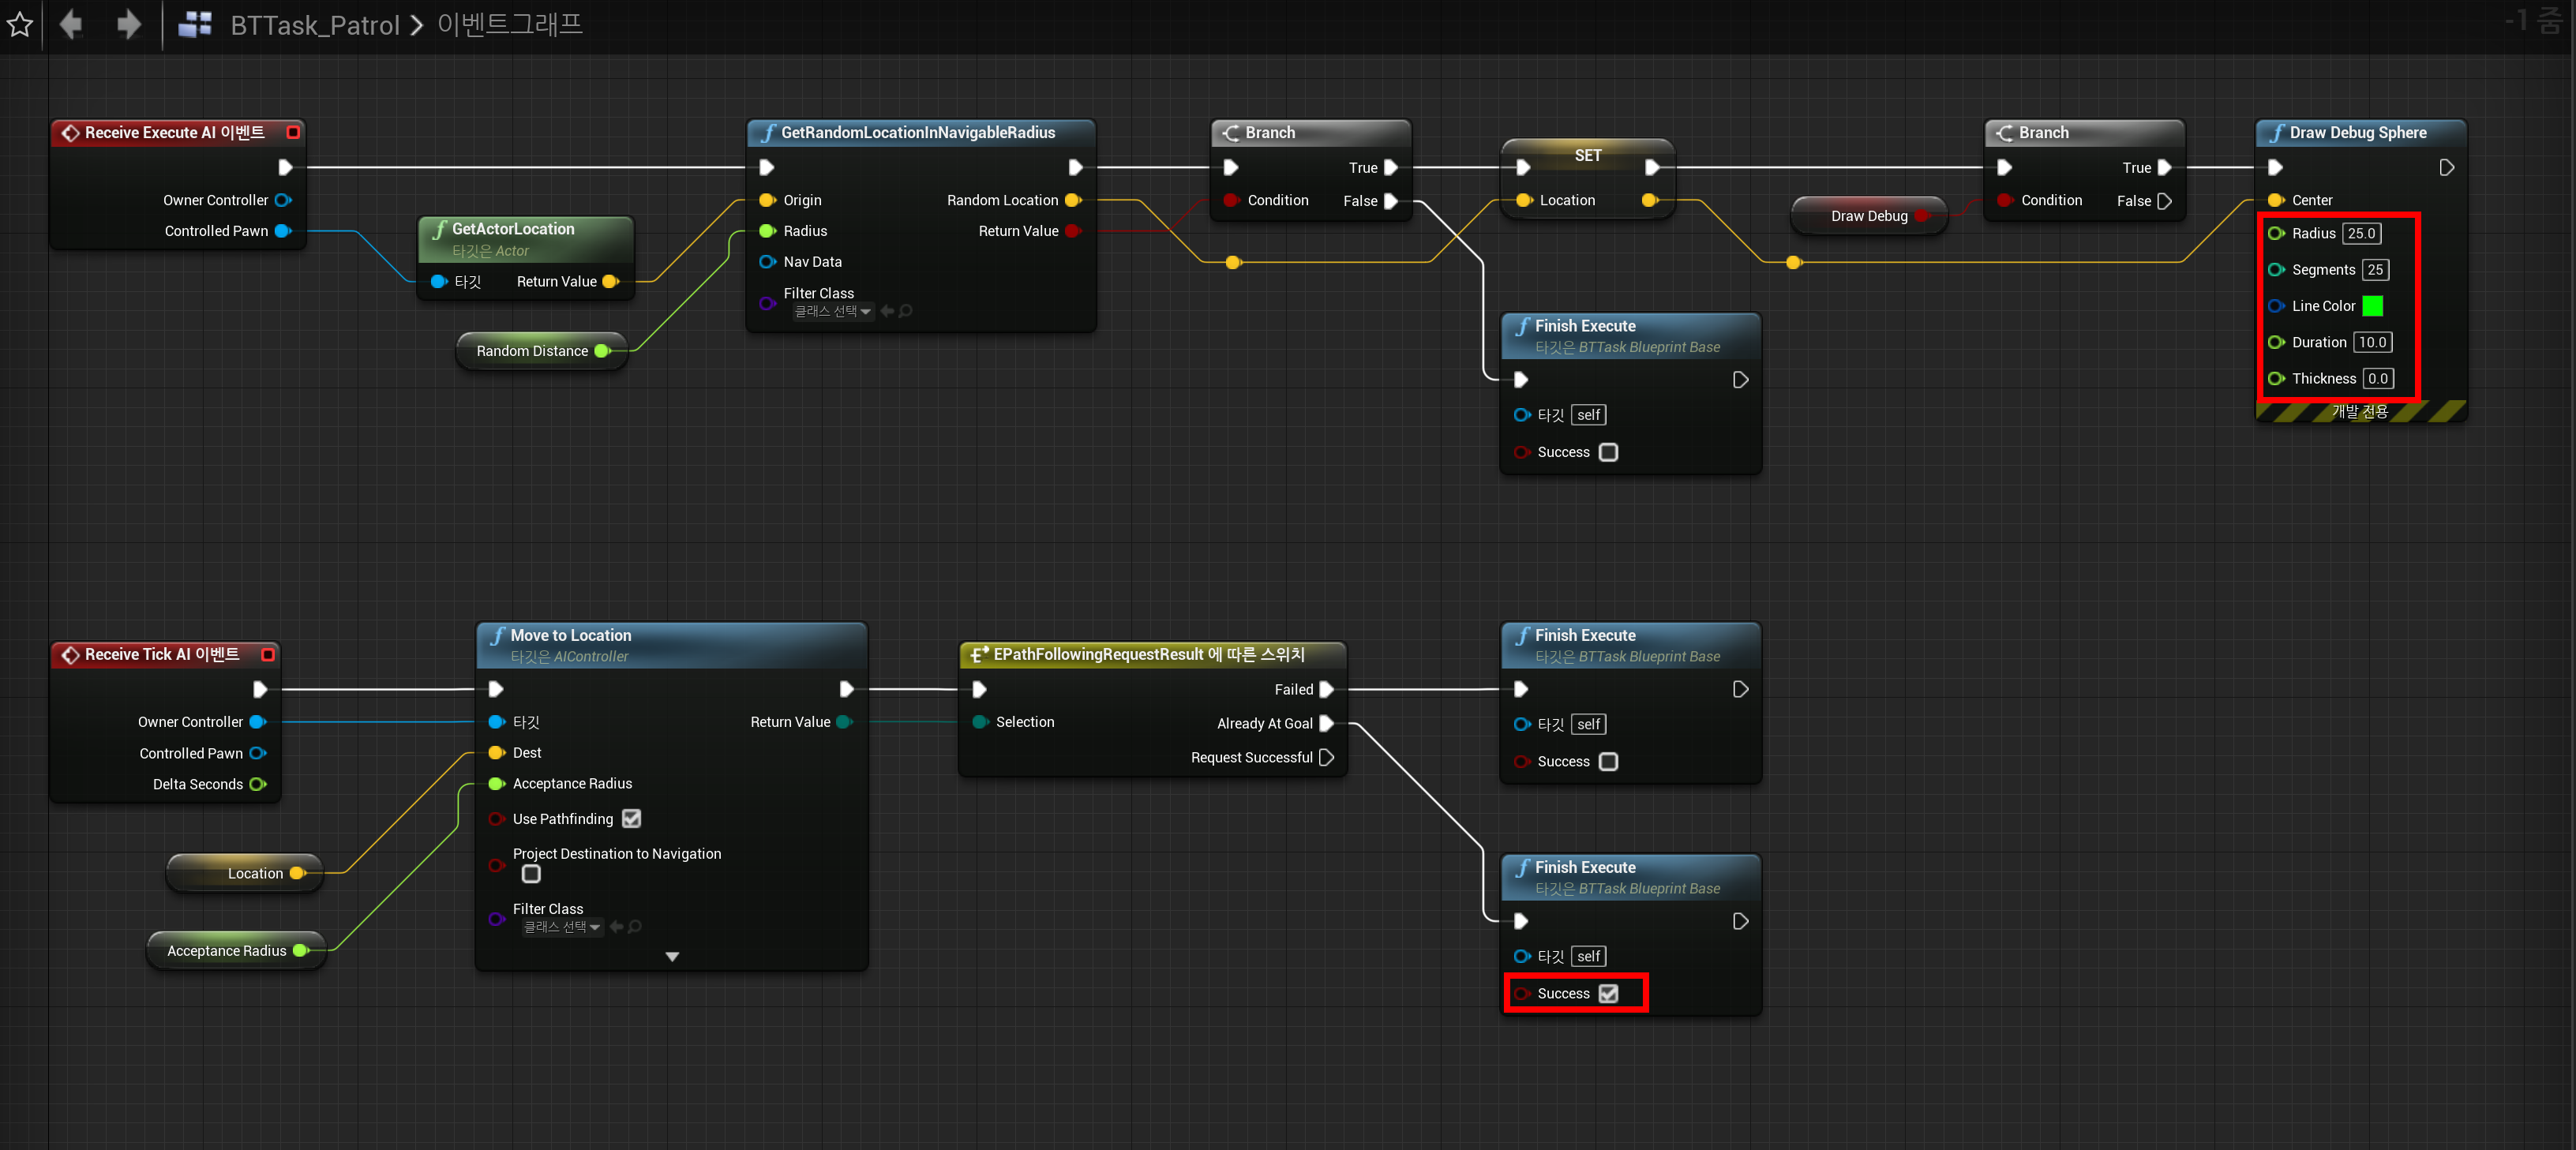
Task: Open green Line Color swatch
Action: coord(2372,306)
